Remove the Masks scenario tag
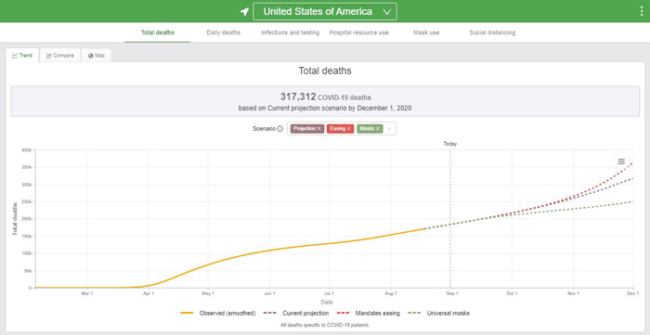Viewport: 650px width, 335px height. point(378,129)
